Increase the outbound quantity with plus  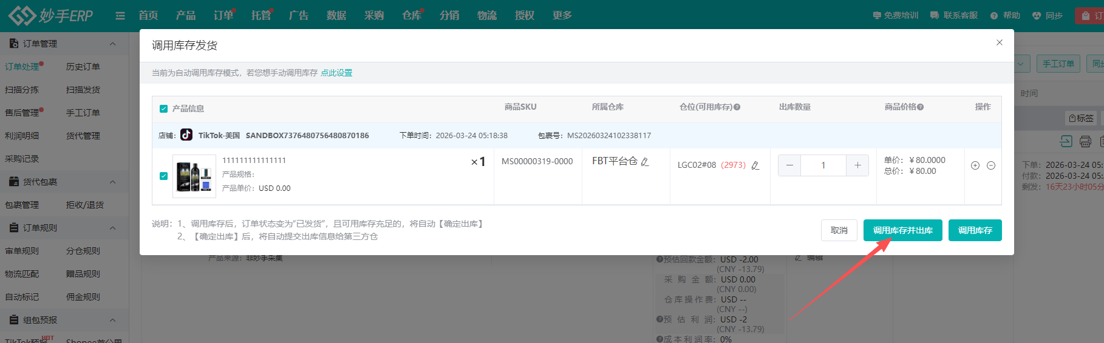[x=857, y=165]
